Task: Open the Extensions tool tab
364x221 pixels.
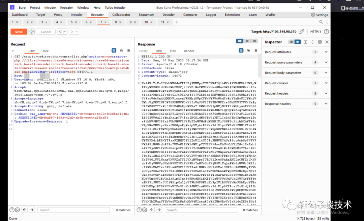Action: (232, 14)
